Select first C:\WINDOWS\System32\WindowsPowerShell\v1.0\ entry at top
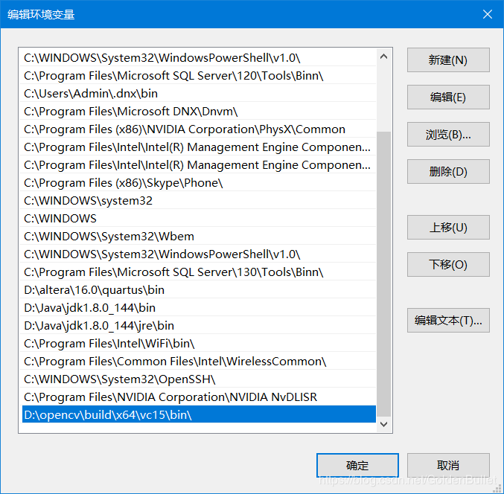 tap(199, 58)
